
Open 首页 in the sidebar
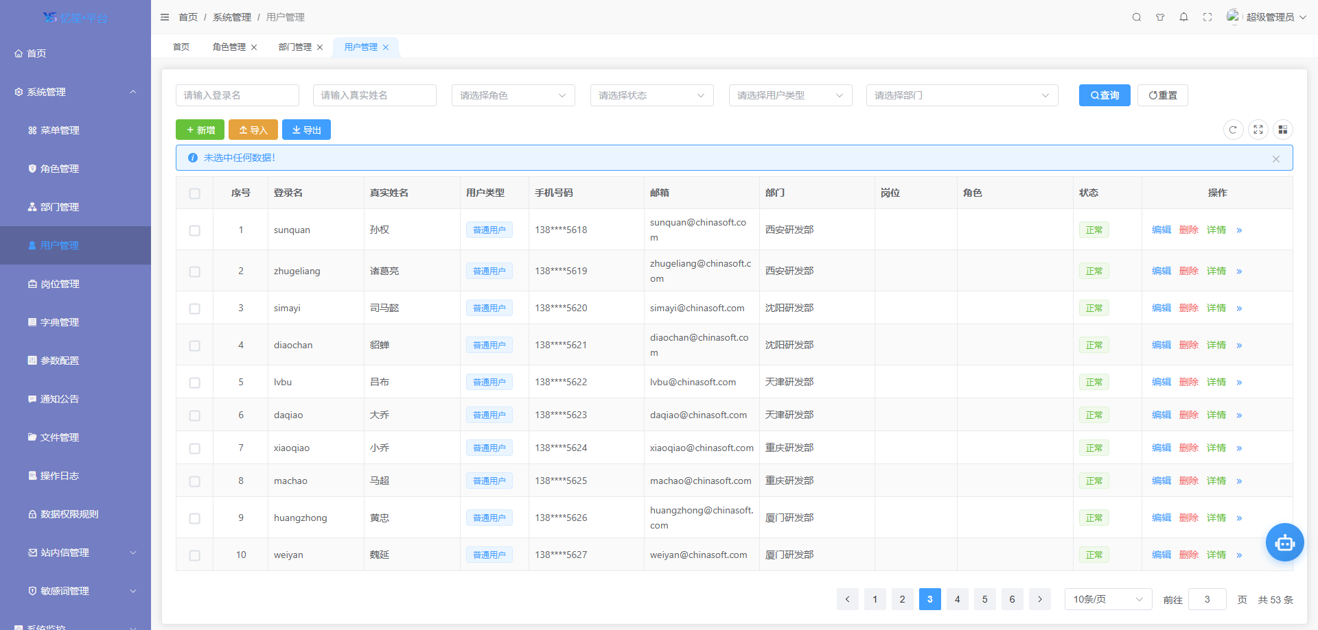pyautogui.click(x=76, y=53)
